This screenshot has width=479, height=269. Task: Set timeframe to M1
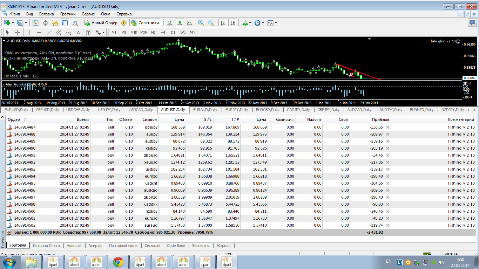coord(114,32)
